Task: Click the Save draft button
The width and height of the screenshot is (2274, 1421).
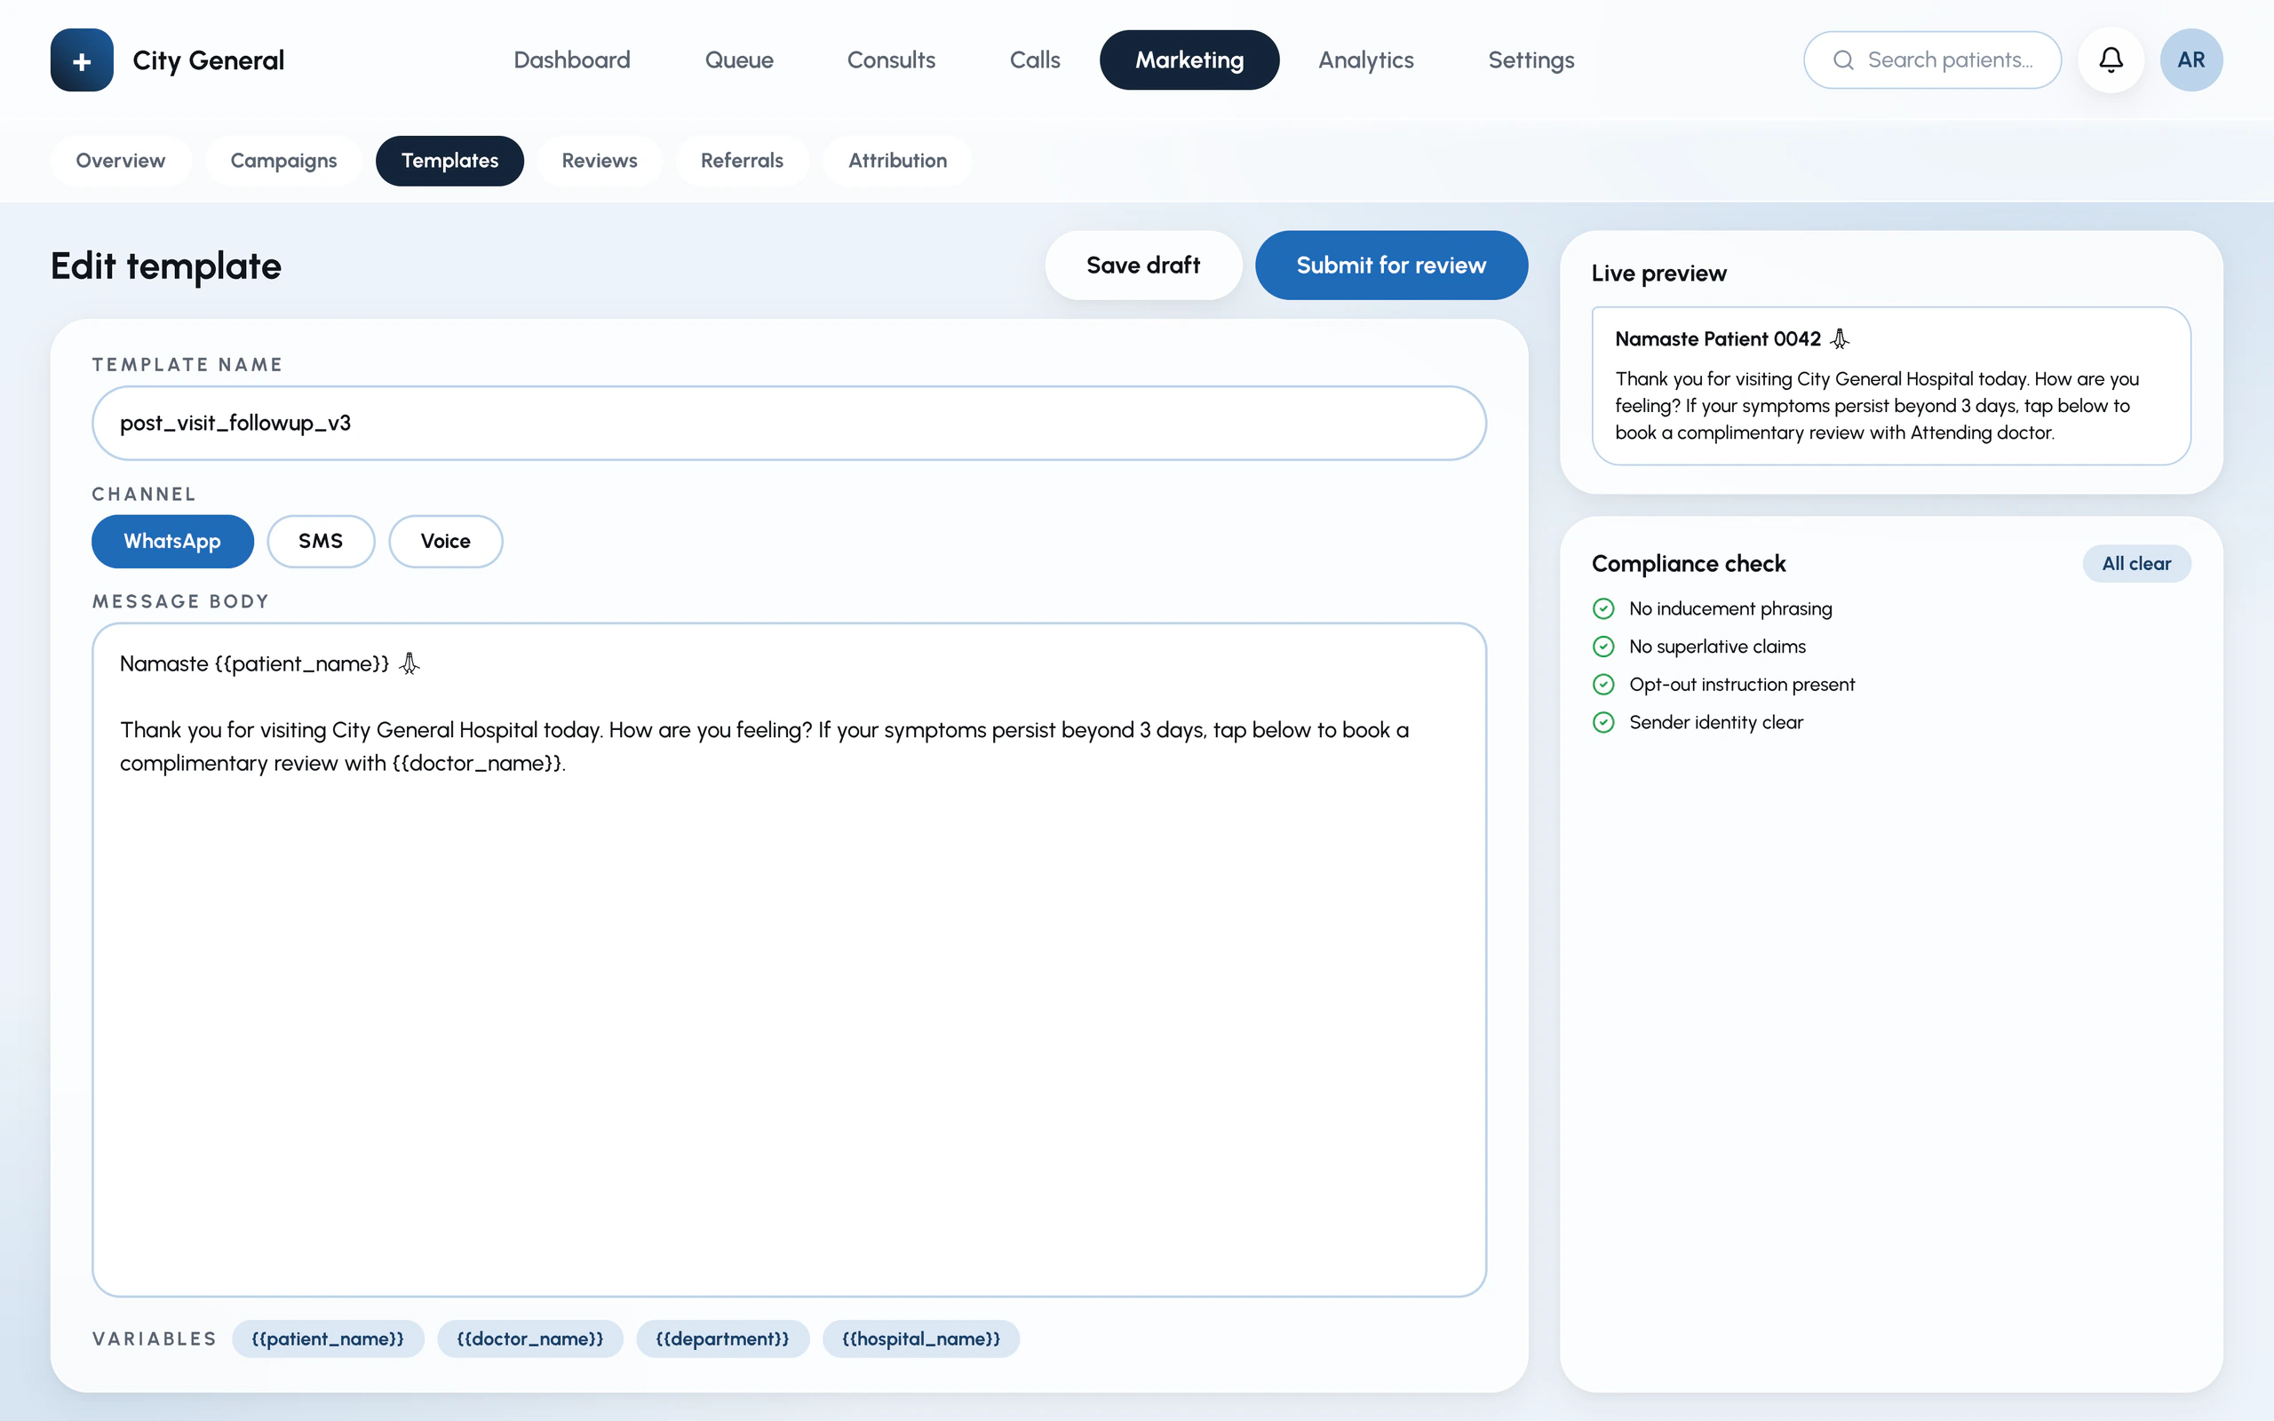Action: click(x=1142, y=265)
